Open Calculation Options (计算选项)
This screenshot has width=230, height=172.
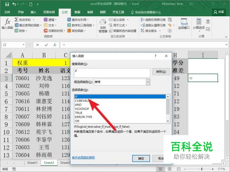[199, 25]
